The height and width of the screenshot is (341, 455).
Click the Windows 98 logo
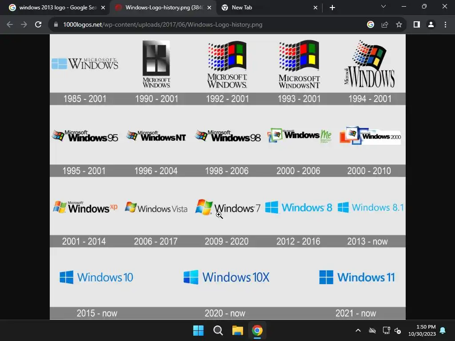[228, 136]
